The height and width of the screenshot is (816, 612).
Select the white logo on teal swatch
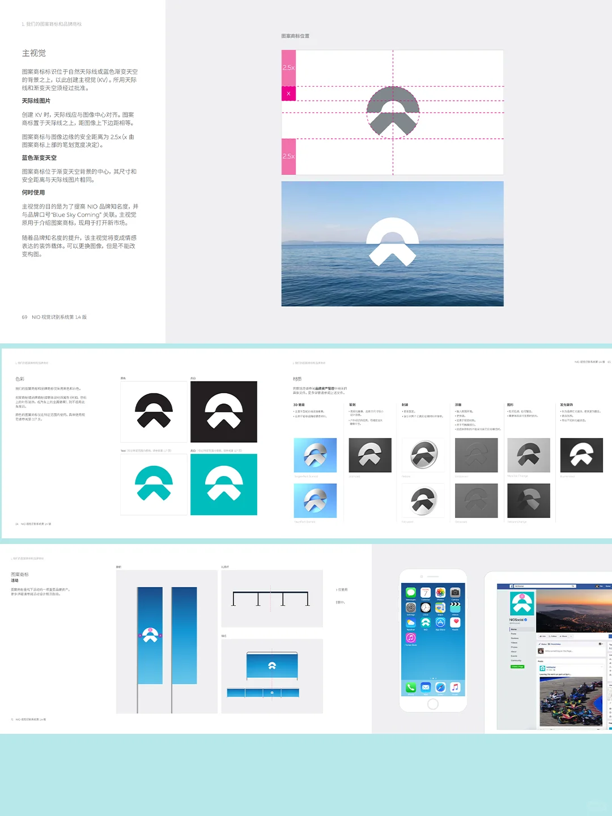click(224, 484)
